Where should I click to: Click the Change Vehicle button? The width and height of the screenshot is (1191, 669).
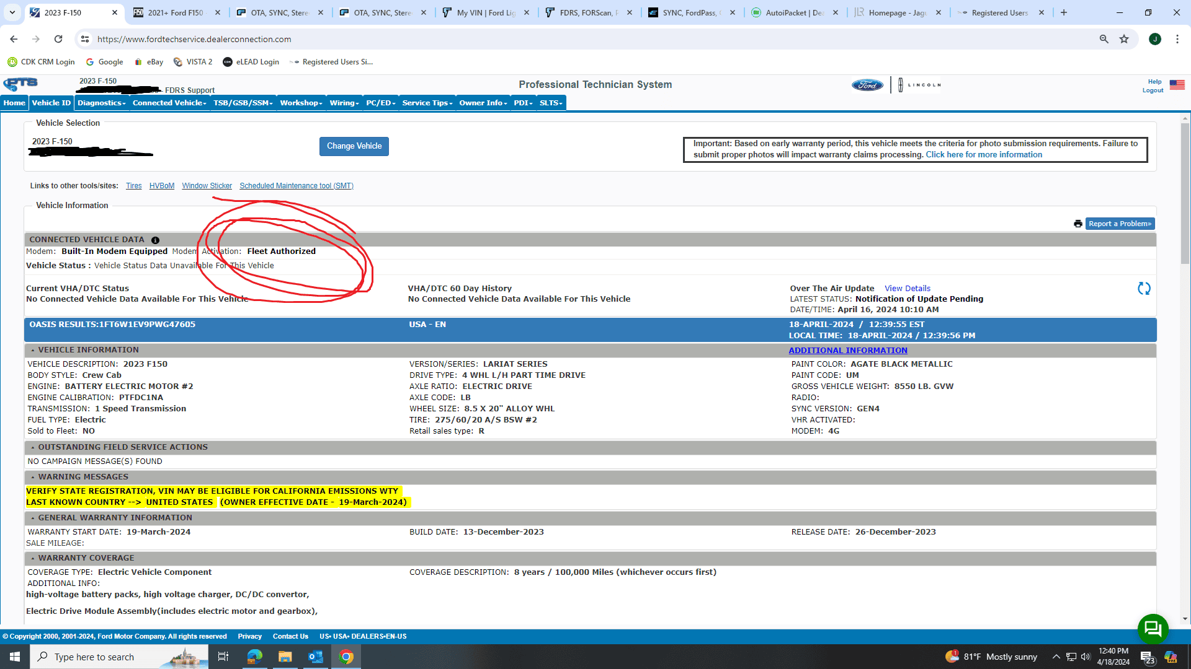point(354,146)
